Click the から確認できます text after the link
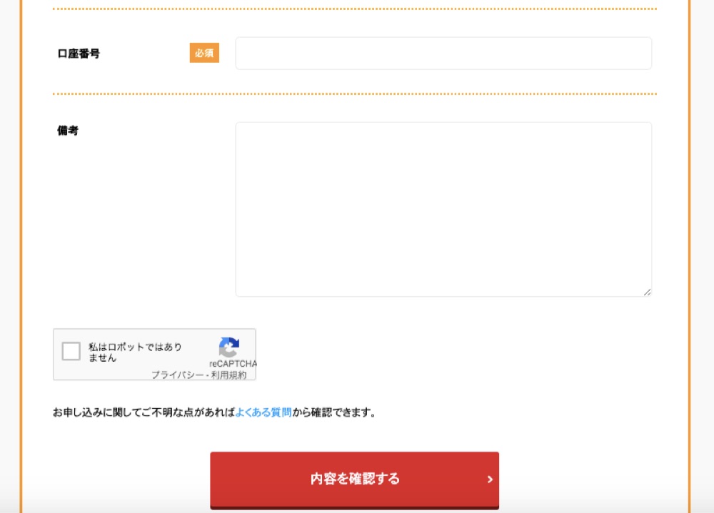This screenshot has height=513, width=714. [x=333, y=412]
